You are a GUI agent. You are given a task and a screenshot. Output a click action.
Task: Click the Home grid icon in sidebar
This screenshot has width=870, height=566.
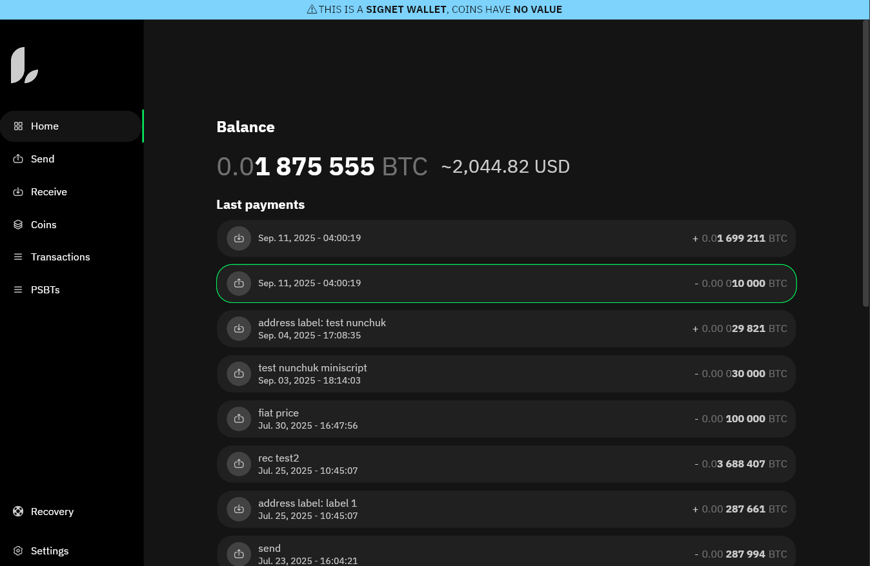coord(18,126)
